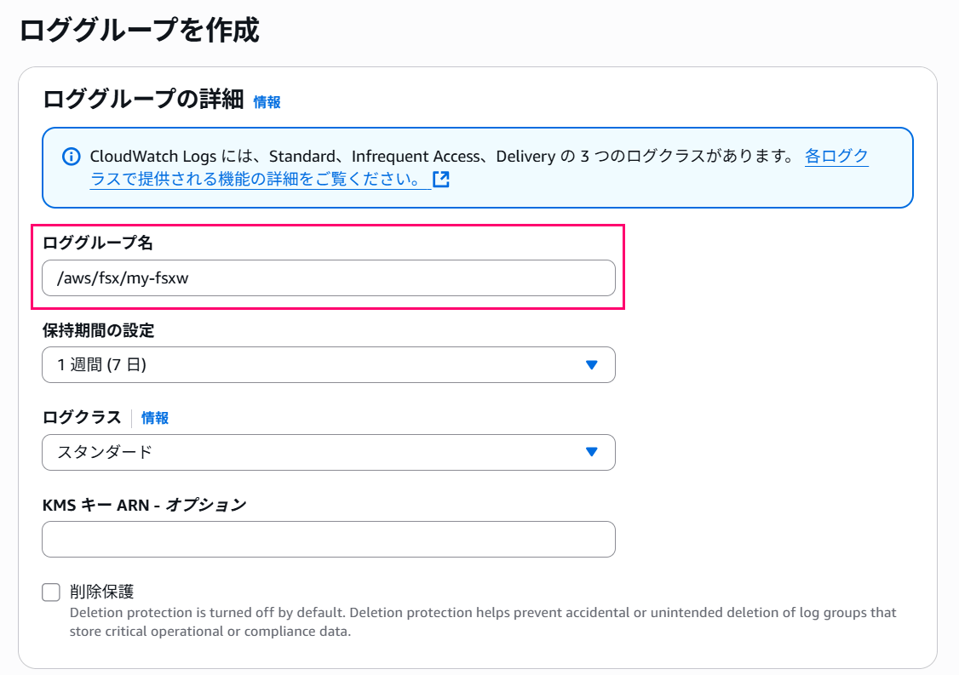Select the ロググループ名 input containing /aws/fsx/my-fsxw
959x675 pixels.
tap(328, 277)
